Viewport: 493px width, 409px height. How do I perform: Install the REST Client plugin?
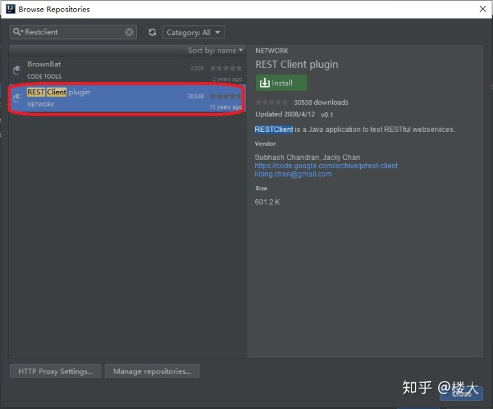point(281,83)
